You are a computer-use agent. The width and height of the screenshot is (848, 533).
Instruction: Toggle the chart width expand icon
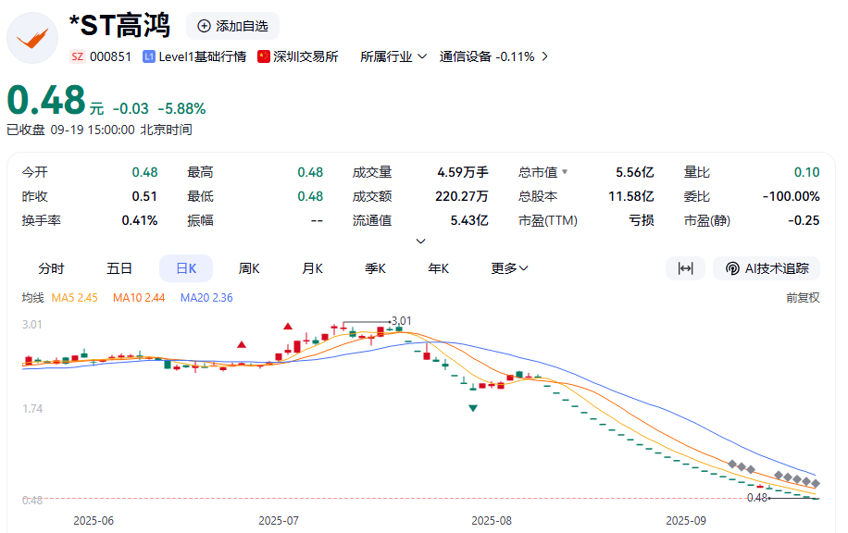pyautogui.click(x=685, y=268)
